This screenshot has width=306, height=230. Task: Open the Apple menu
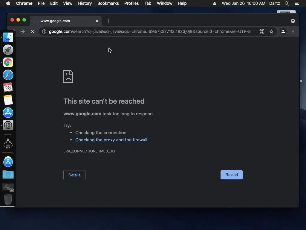point(8,3)
